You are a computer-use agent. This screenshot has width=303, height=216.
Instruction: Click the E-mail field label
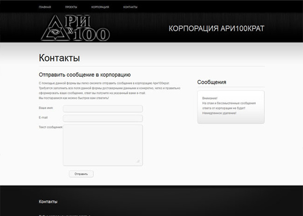[x=43, y=118]
